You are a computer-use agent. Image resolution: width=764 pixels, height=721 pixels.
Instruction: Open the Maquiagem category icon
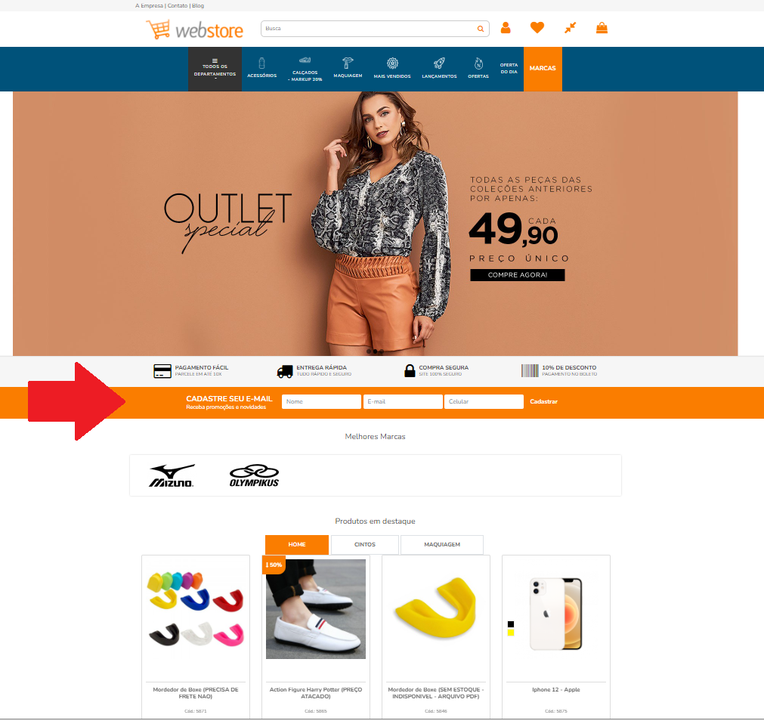click(348, 63)
